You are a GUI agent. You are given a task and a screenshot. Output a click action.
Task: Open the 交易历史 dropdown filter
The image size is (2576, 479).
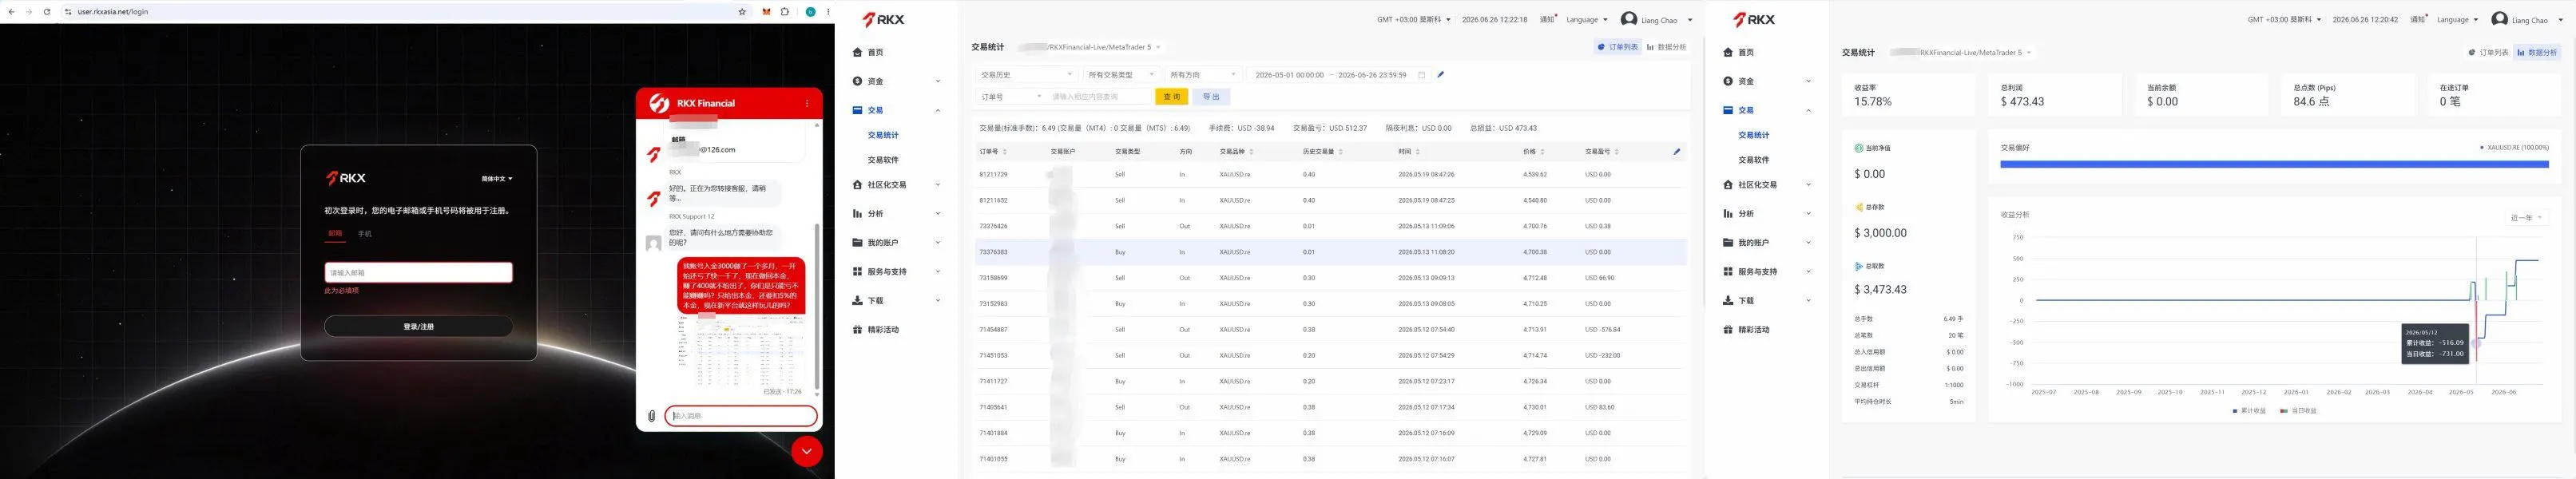(x=1027, y=75)
